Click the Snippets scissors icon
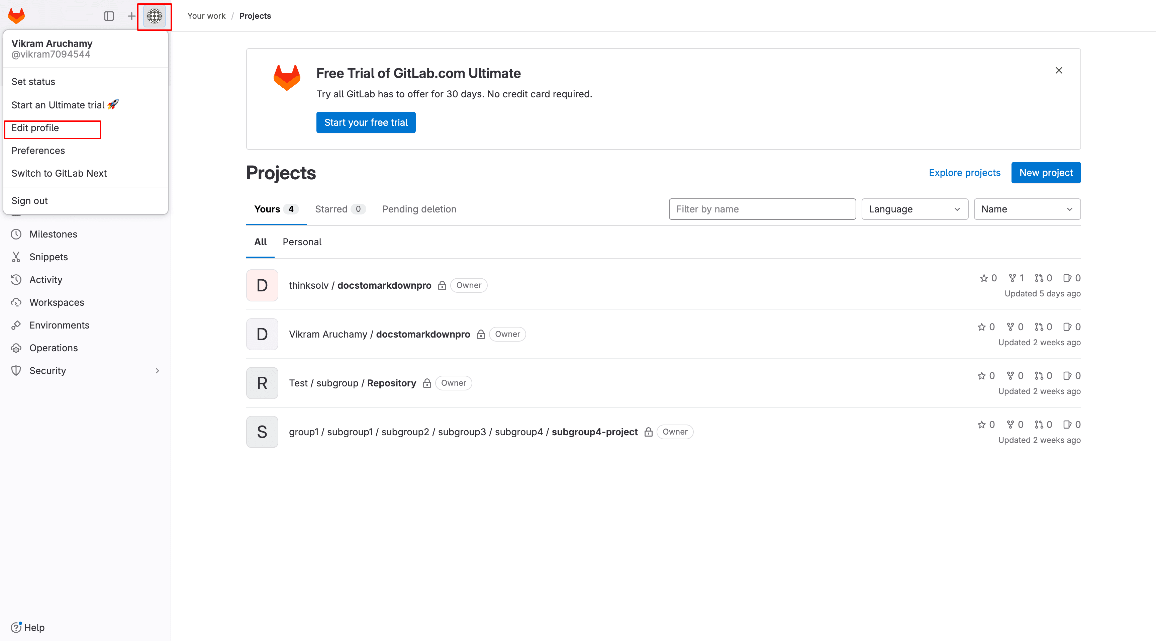The image size is (1156, 641). [x=16, y=257]
